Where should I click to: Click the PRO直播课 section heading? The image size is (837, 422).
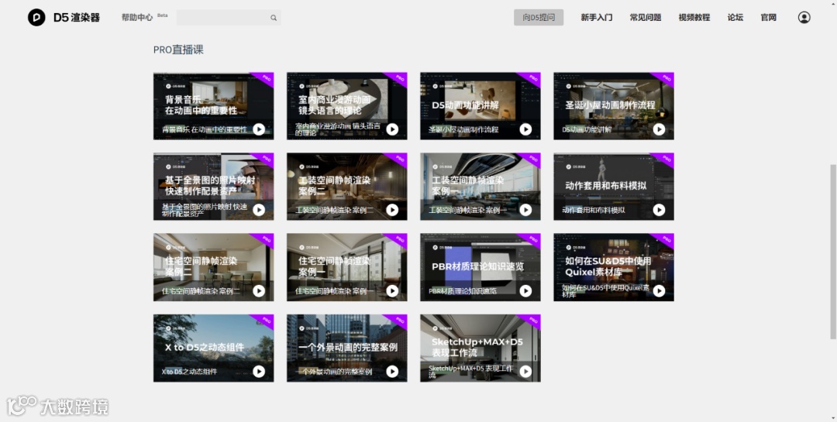[x=178, y=50]
